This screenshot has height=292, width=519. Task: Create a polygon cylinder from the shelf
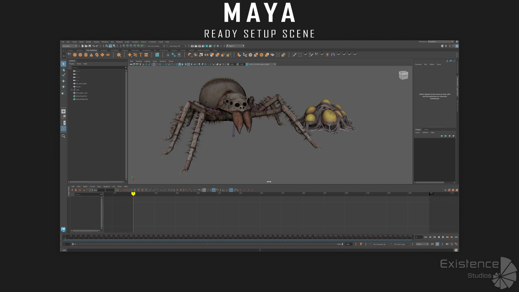coord(86,55)
